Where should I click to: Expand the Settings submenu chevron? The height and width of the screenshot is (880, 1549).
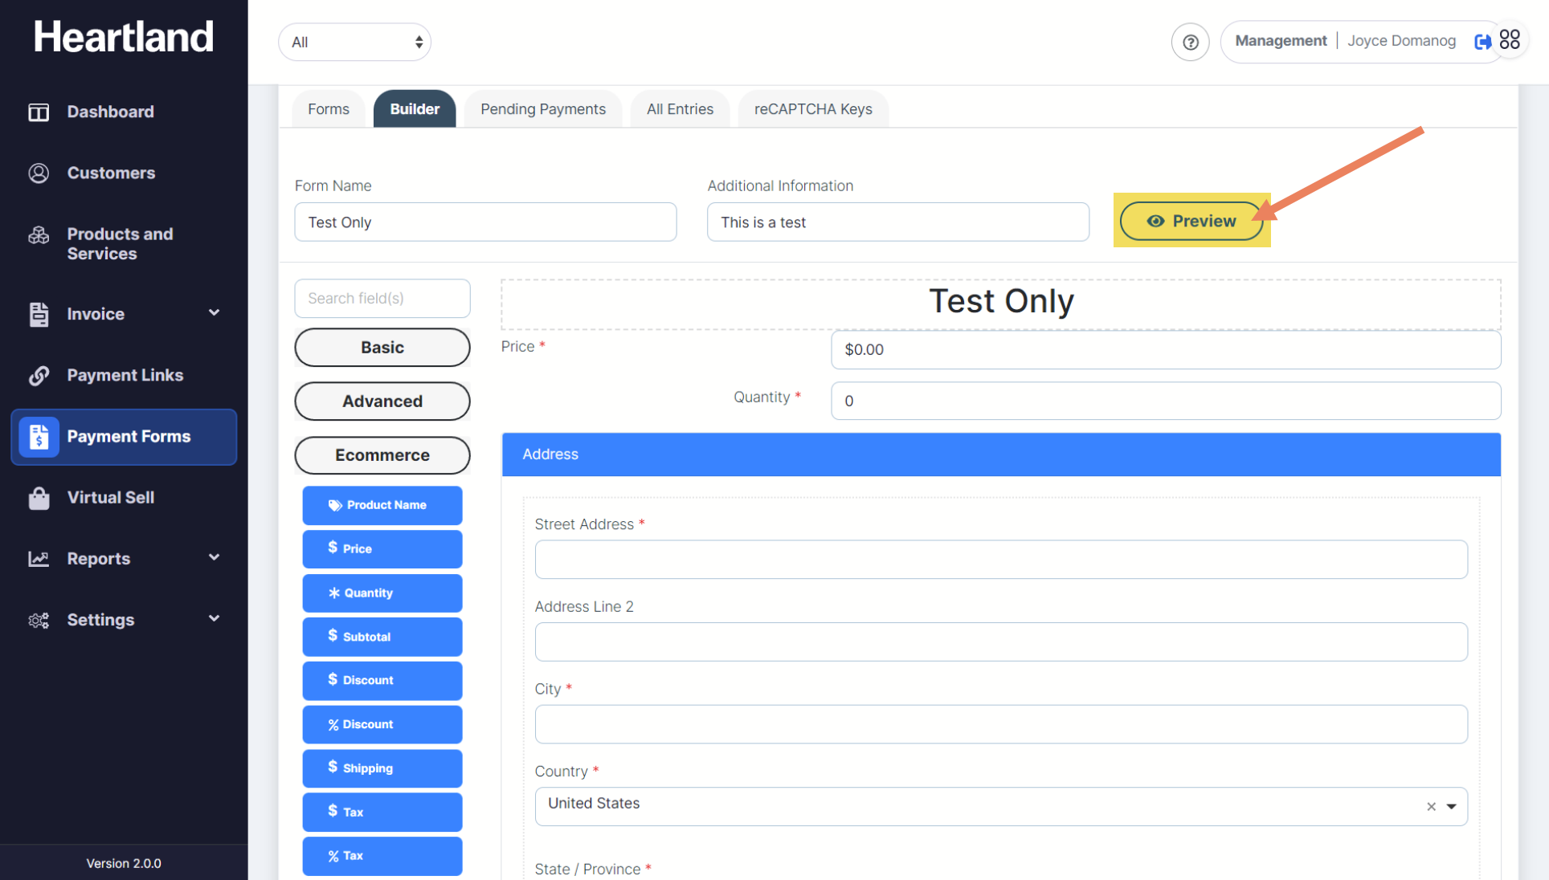click(214, 619)
